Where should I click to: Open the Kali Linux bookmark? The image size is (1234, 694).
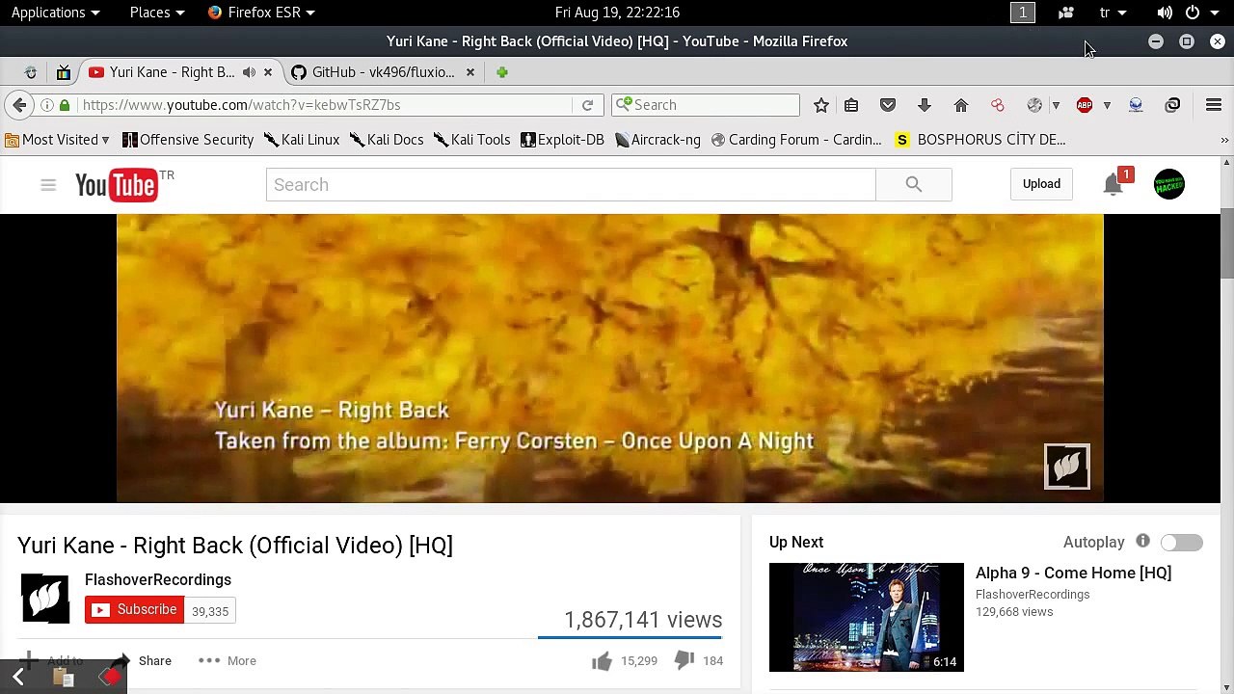point(302,140)
